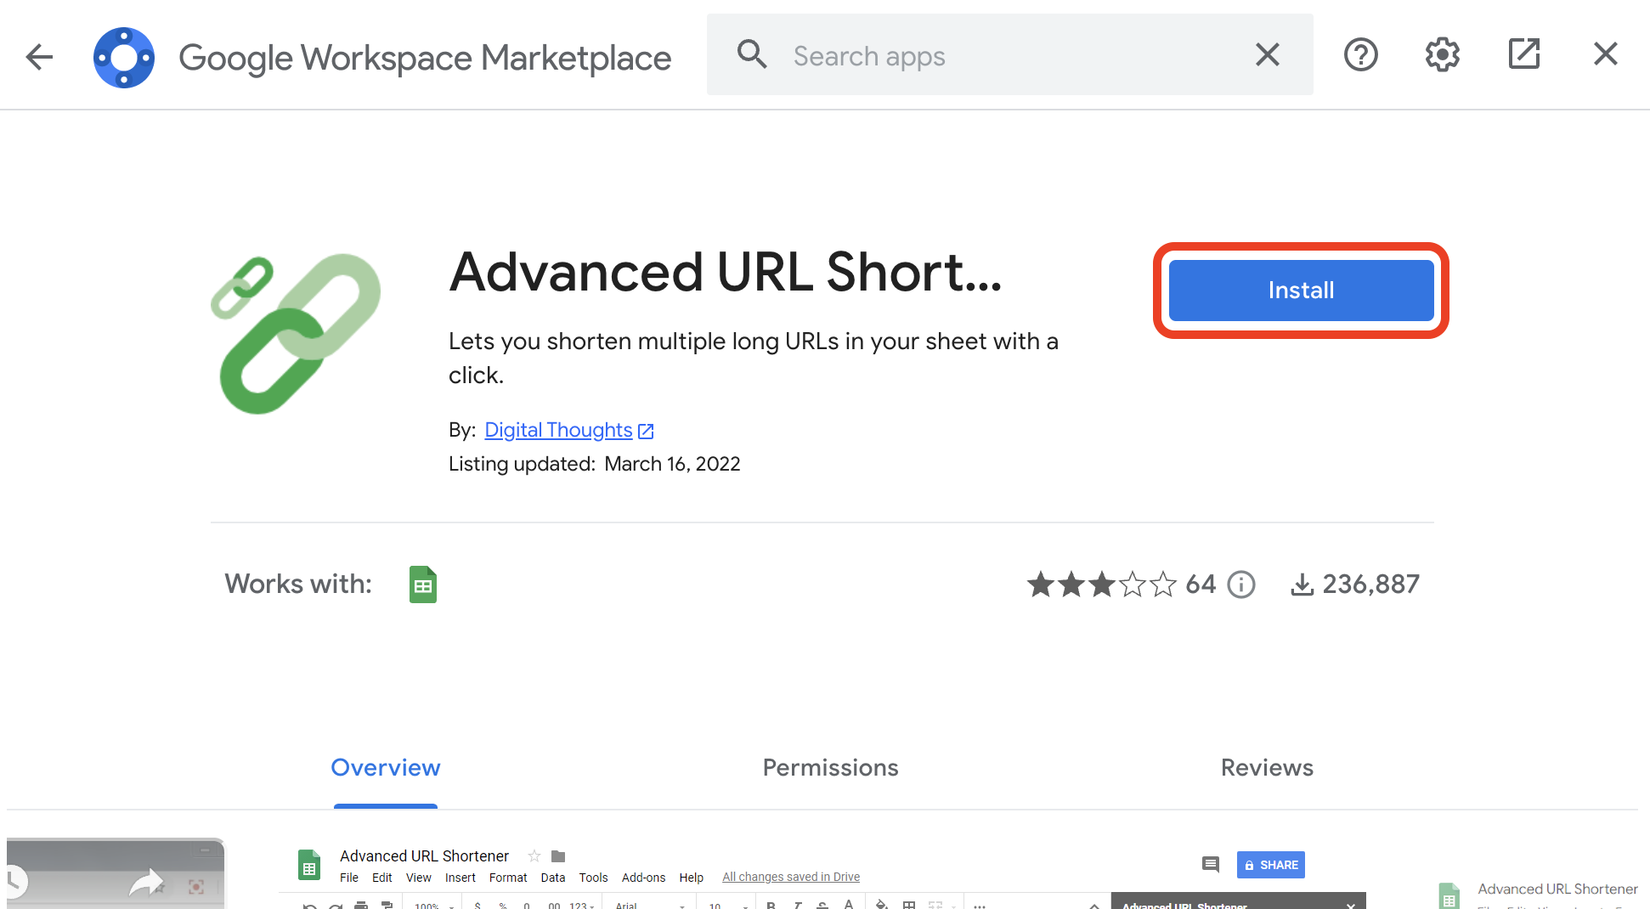Image resolution: width=1650 pixels, height=909 pixels.
Task: Click the download count icon
Action: (x=1302, y=584)
